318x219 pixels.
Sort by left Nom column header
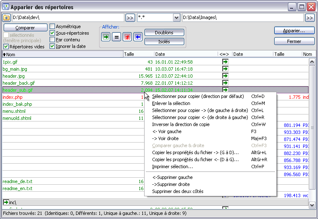pos(62,54)
